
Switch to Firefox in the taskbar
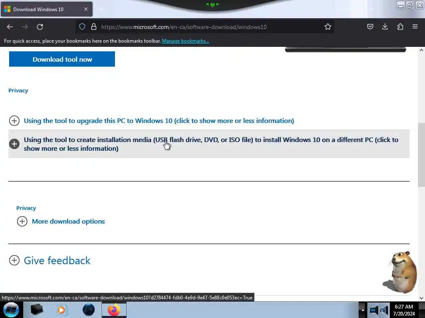click(x=114, y=310)
